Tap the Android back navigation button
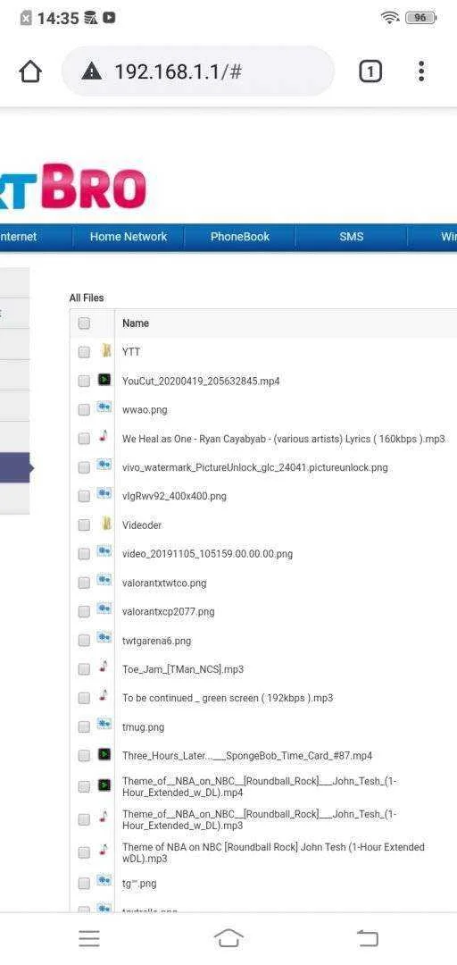Screen dimensions: 457x965 (367, 938)
